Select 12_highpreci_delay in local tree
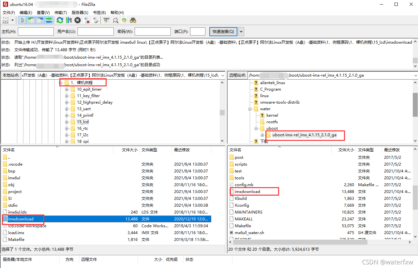Image resolution: width=418 pixels, height=268 pixels. [95, 102]
